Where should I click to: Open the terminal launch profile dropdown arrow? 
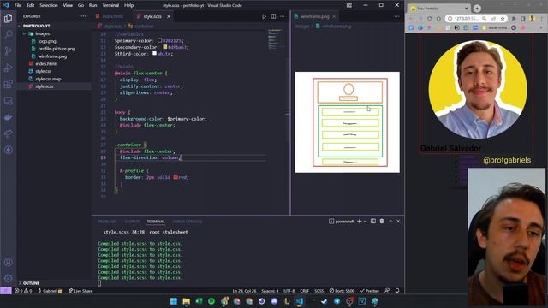coord(365,222)
